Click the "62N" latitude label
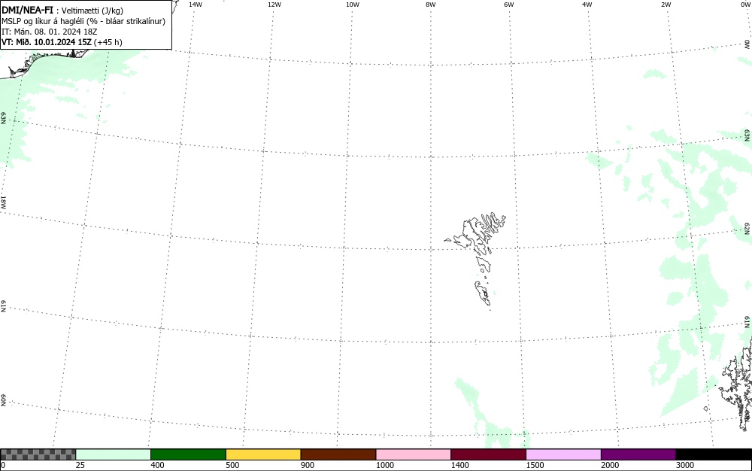Viewport: 752px width, 471px height. coord(747,228)
